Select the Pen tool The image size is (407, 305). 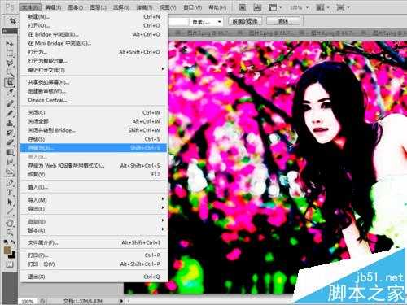click(10, 182)
